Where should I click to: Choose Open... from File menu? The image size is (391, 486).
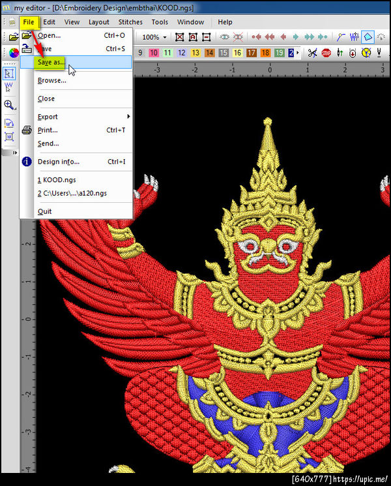(x=76, y=35)
